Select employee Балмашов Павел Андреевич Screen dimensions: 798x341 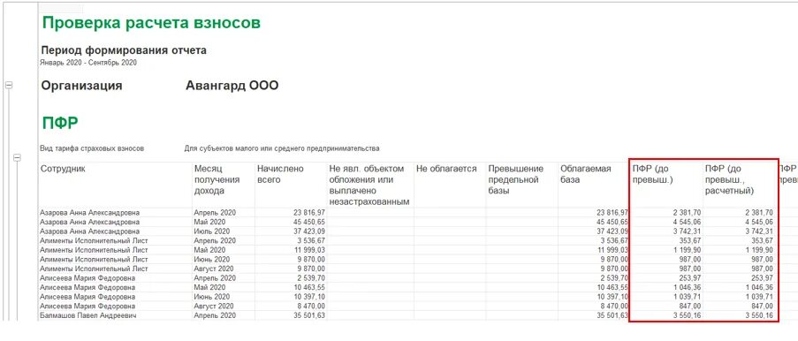[88, 316]
